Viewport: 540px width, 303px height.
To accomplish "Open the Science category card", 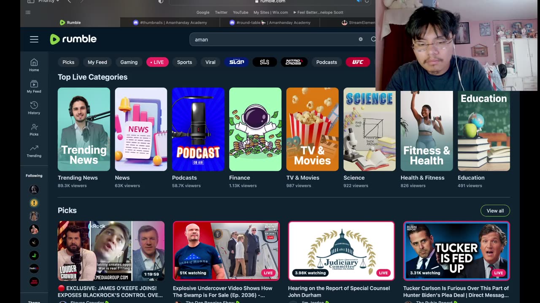I will coord(370,129).
